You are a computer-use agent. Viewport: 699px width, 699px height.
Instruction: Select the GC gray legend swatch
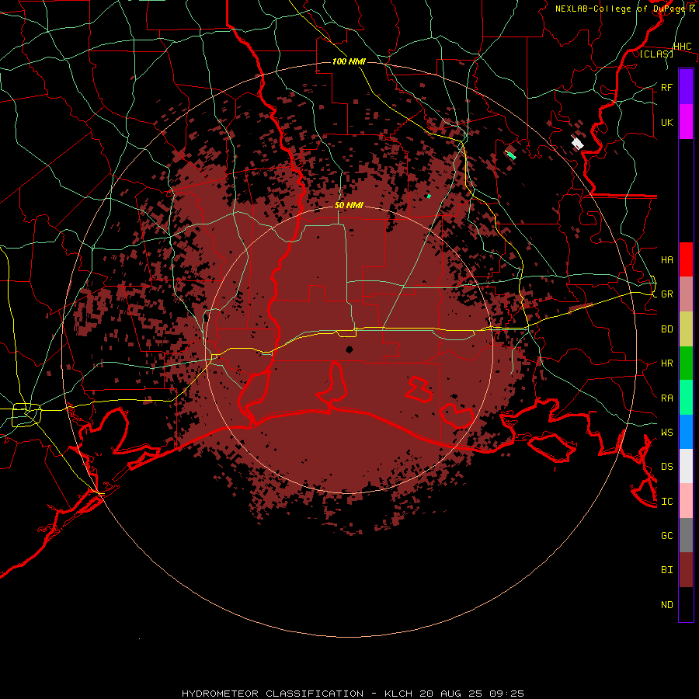pyautogui.click(x=686, y=535)
